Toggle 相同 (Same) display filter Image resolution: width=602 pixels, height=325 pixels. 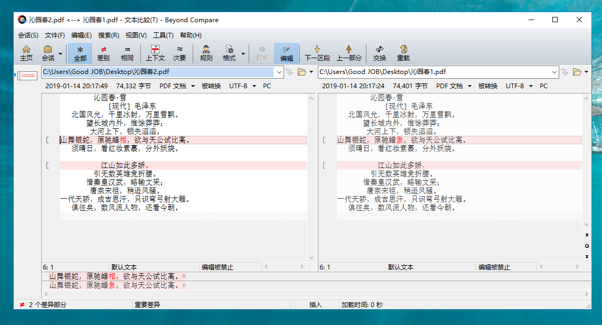tap(127, 53)
